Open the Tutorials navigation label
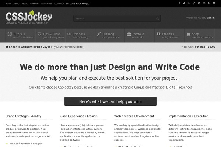 [x=19, y=34]
